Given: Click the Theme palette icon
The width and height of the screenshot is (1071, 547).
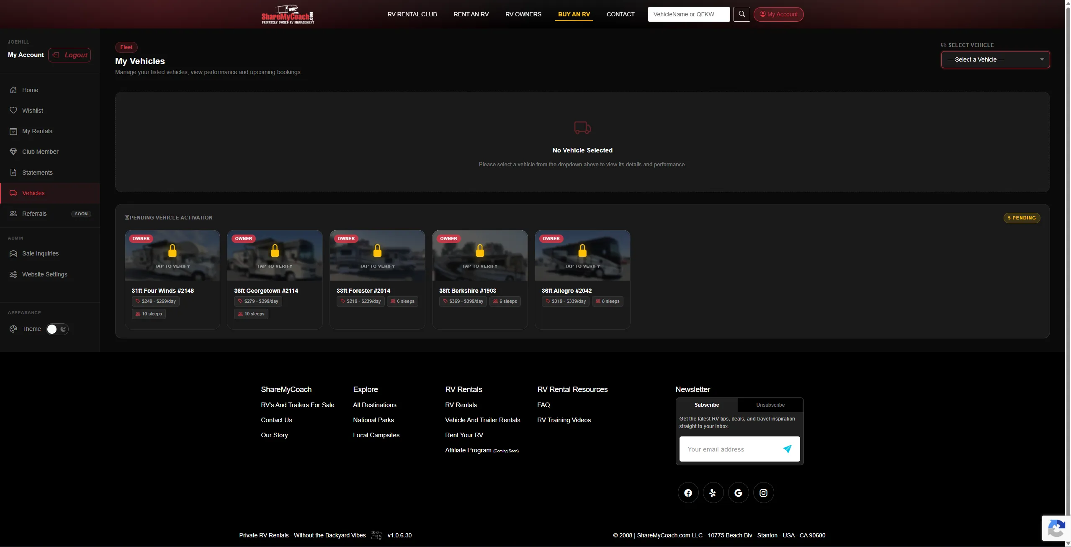Looking at the screenshot, I should click(x=13, y=329).
